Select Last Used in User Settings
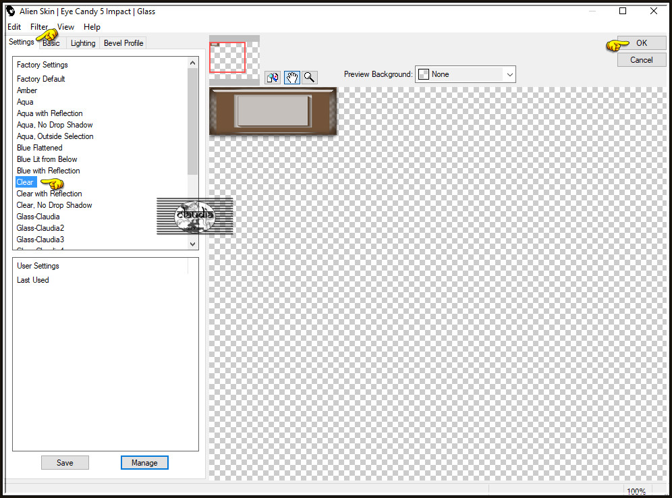This screenshot has height=498, width=672. 33,280
